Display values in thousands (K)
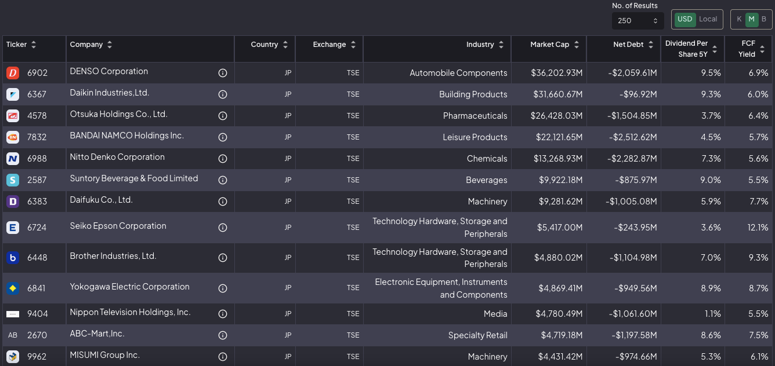This screenshot has height=366, width=775. (739, 19)
